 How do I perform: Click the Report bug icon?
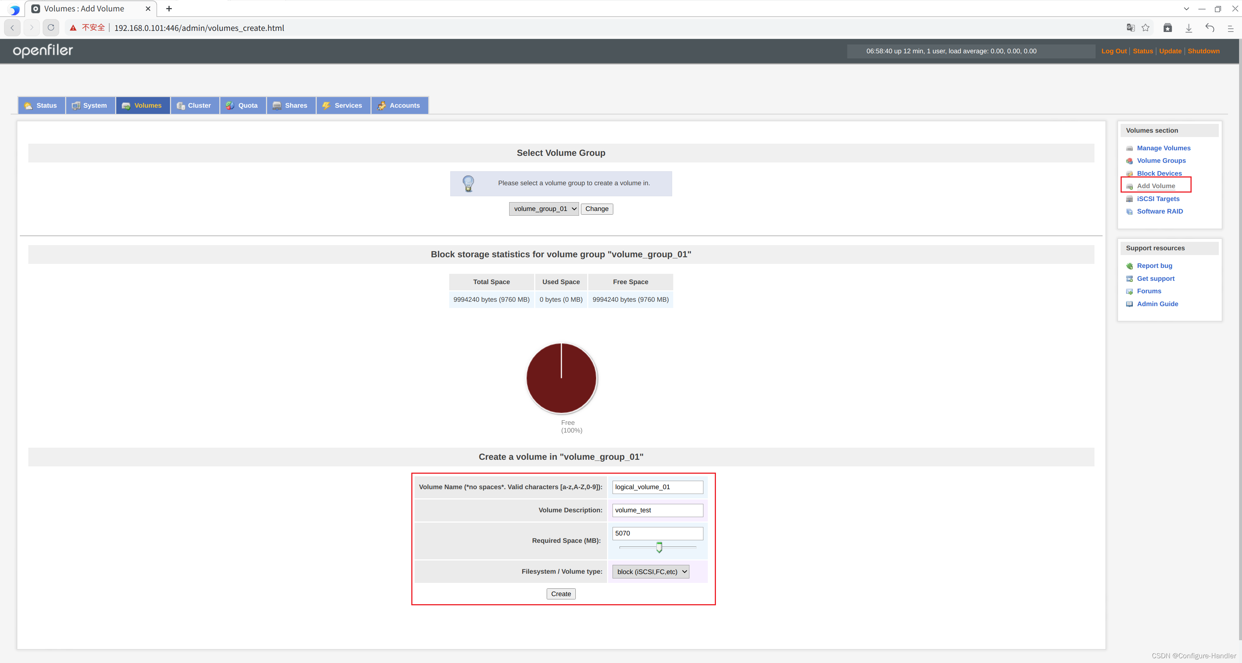pos(1129,266)
